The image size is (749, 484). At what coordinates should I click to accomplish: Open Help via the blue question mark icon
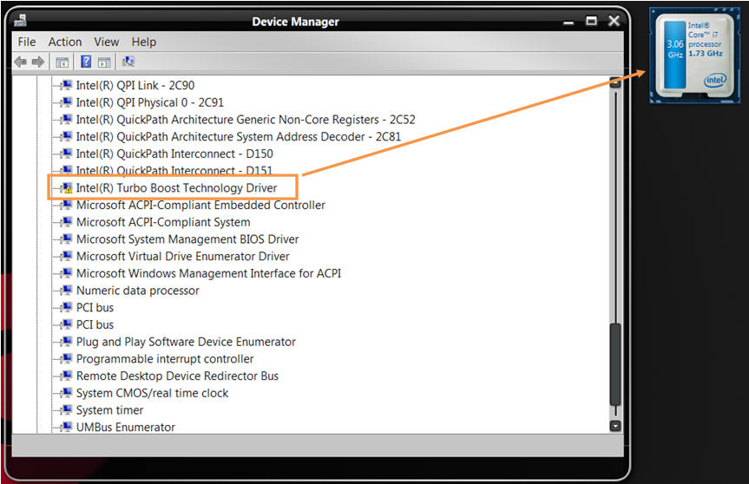(x=86, y=62)
